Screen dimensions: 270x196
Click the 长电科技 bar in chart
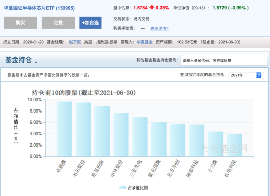(234, 145)
